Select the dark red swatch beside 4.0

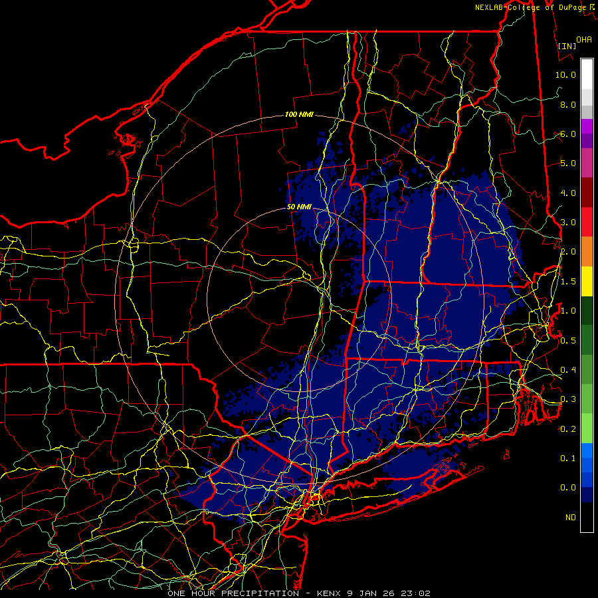point(587,193)
